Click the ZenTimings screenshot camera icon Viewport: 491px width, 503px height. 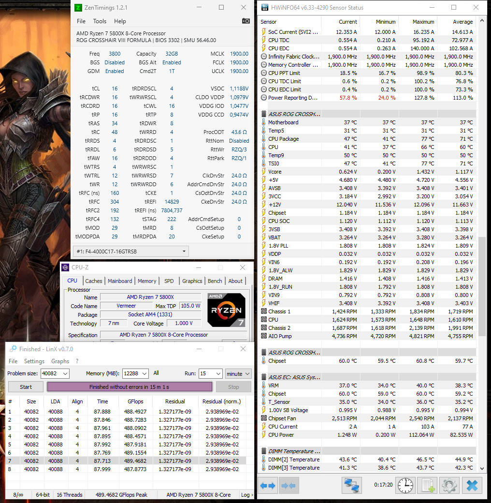(246, 21)
